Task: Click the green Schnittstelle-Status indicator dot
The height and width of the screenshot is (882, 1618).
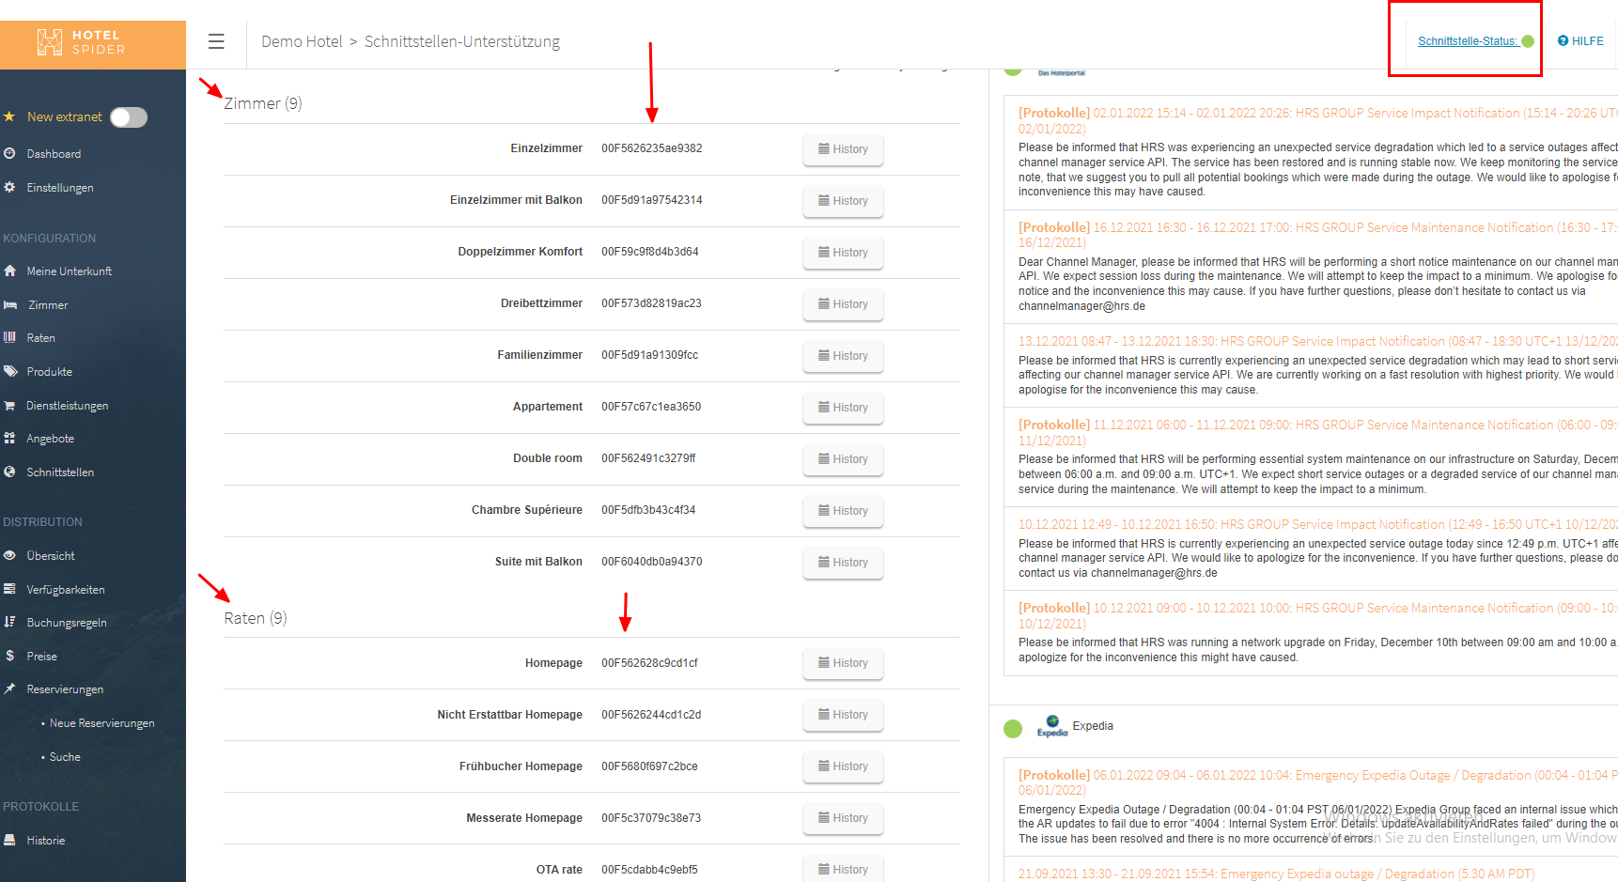Action: click(1528, 41)
